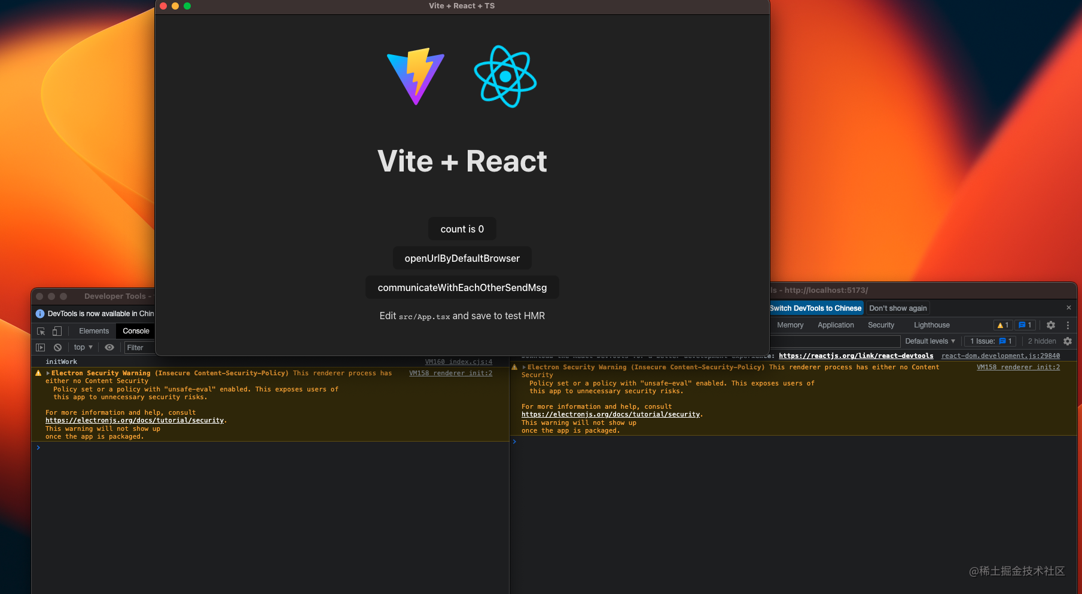Open the Memory tab in right DevTools
The image size is (1082, 594).
point(790,325)
